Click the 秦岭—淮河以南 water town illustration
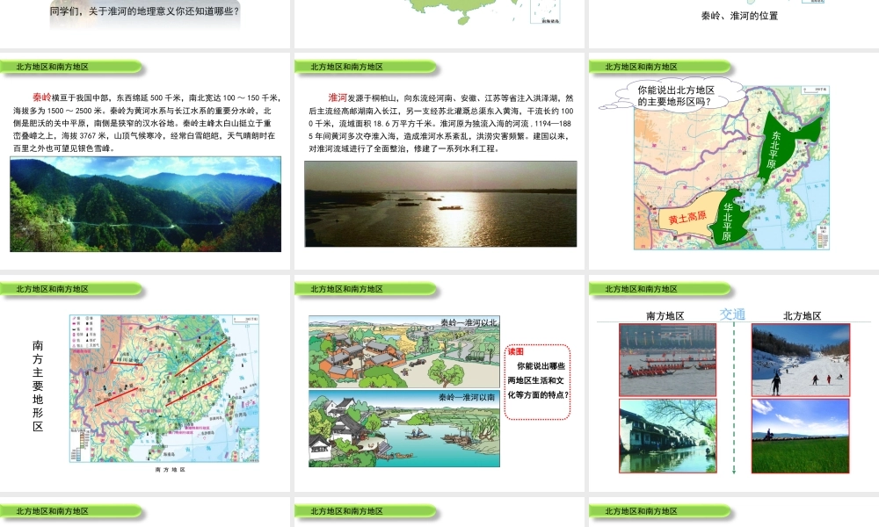 [404, 429]
